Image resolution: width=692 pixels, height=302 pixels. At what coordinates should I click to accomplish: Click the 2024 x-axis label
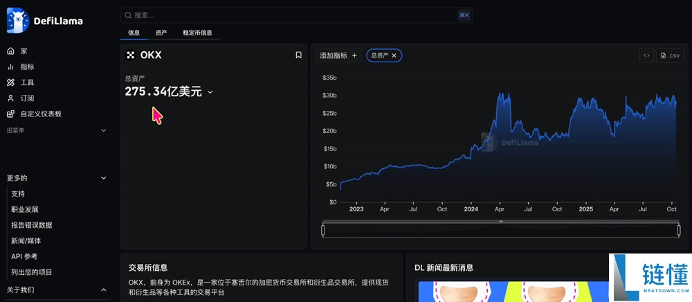tap(471, 209)
